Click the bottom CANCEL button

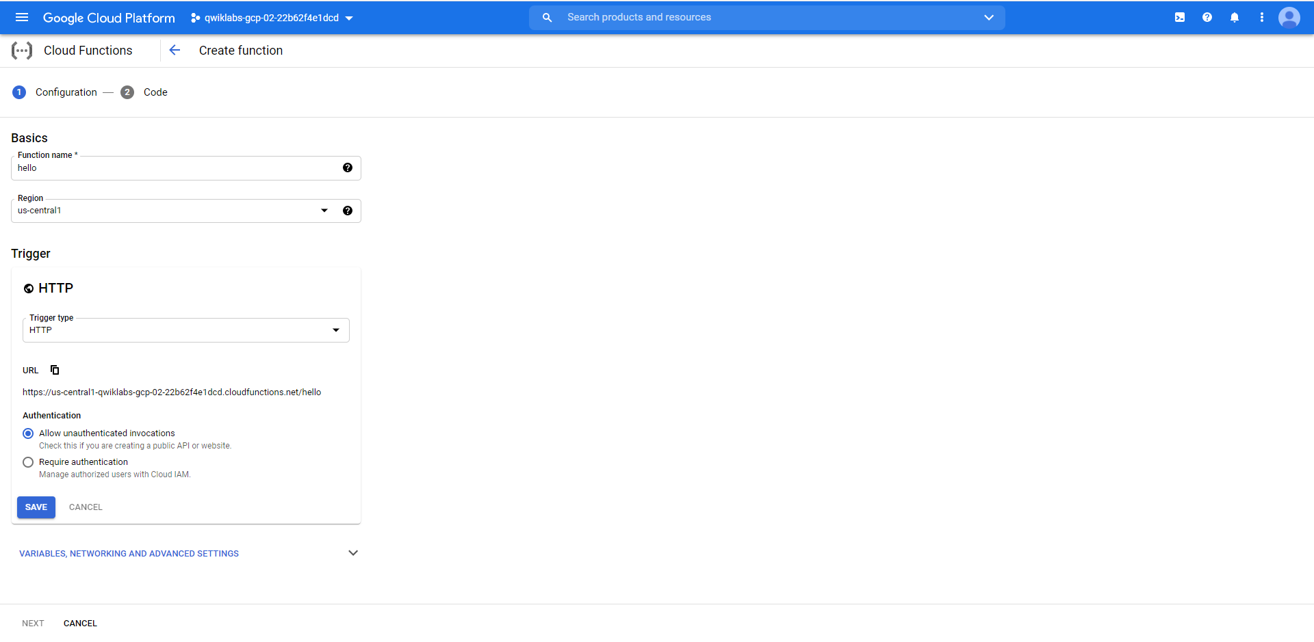(x=80, y=624)
